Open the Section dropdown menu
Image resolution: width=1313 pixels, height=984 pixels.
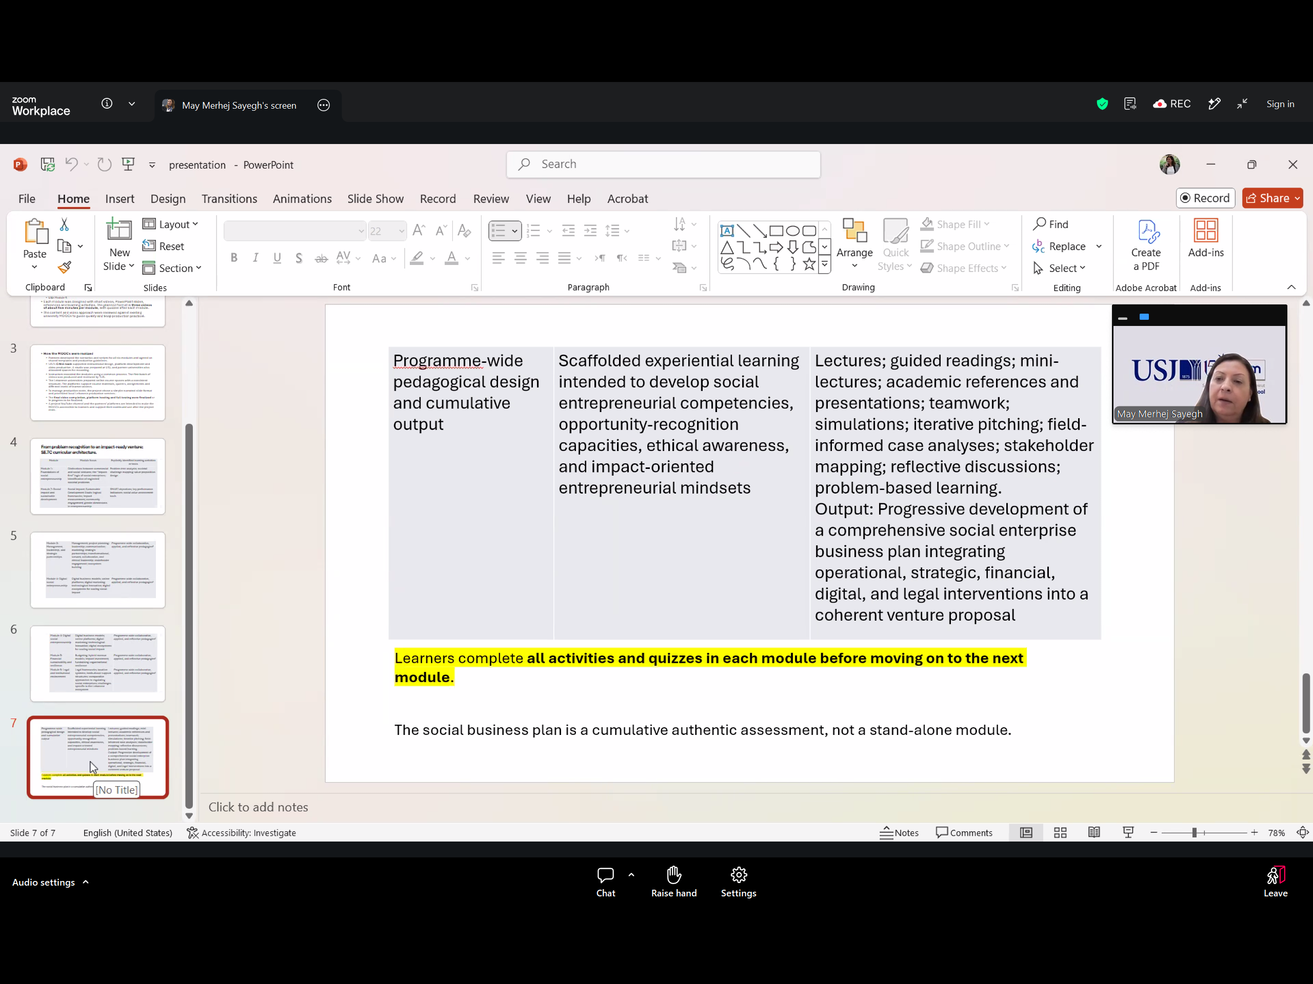pyautogui.click(x=173, y=268)
